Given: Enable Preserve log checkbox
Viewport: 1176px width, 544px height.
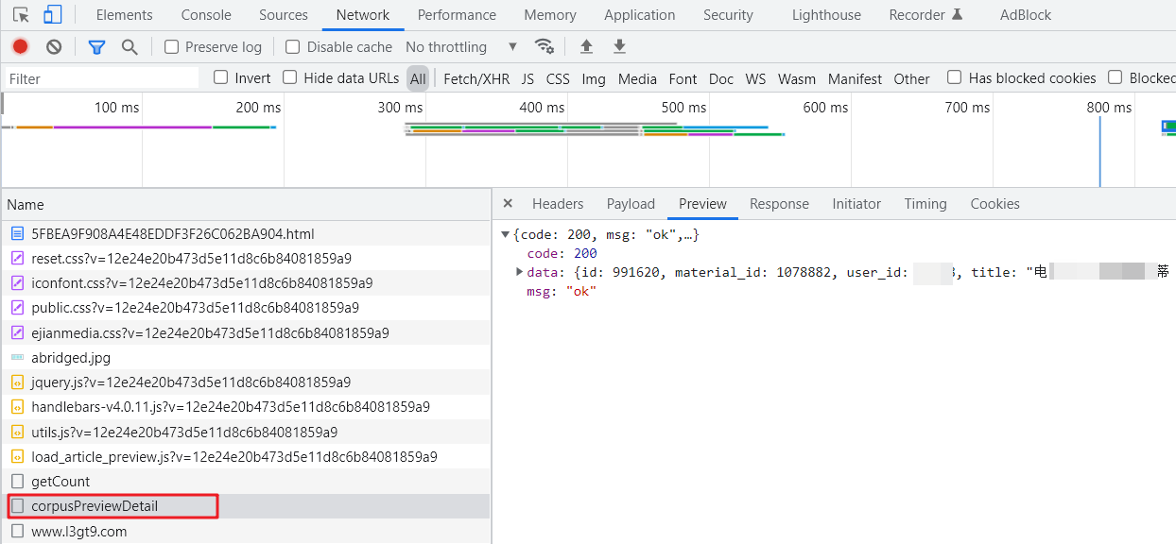Looking at the screenshot, I should tap(171, 47).
